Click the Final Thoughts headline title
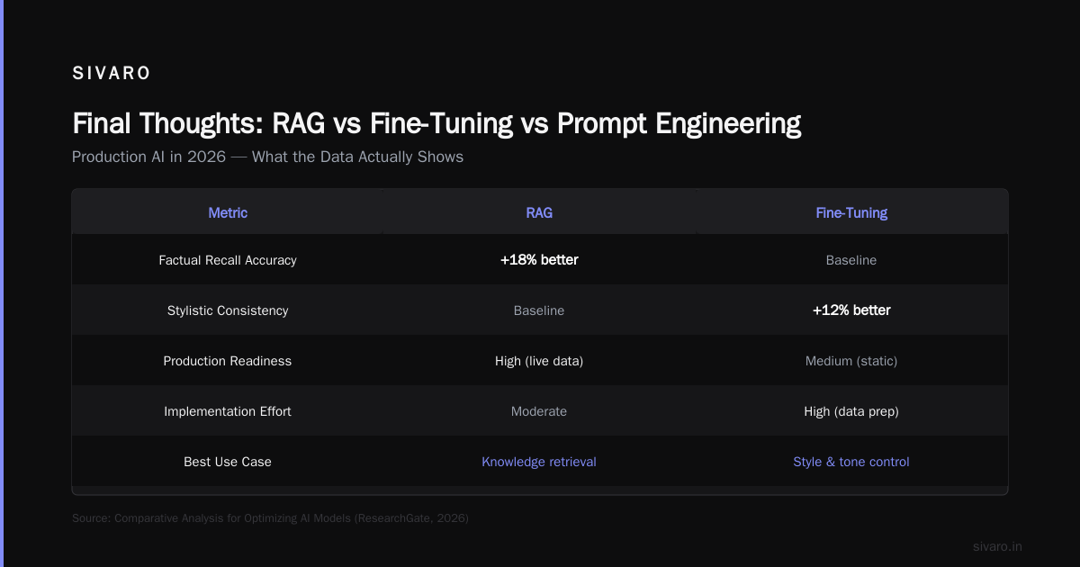Viewport: 1080px width, 567px height. [x=436, y=123]
